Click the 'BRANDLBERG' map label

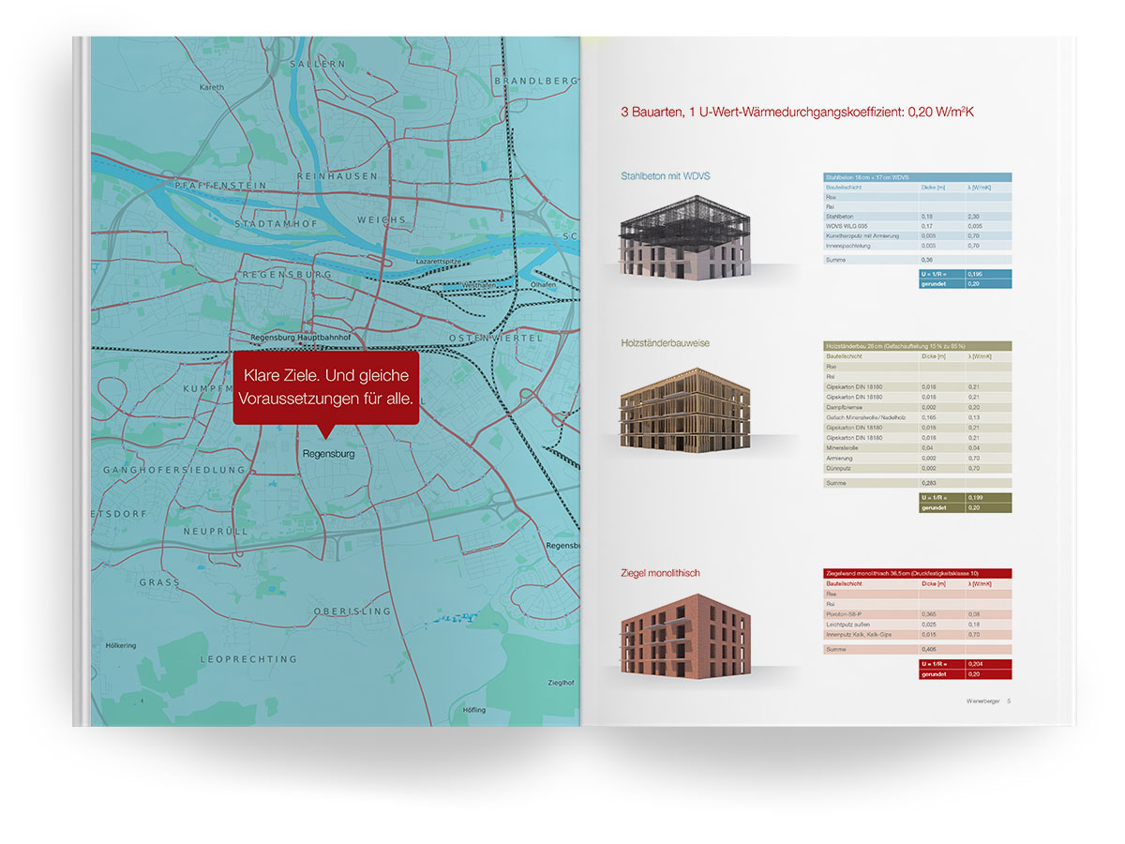point(534,82)
